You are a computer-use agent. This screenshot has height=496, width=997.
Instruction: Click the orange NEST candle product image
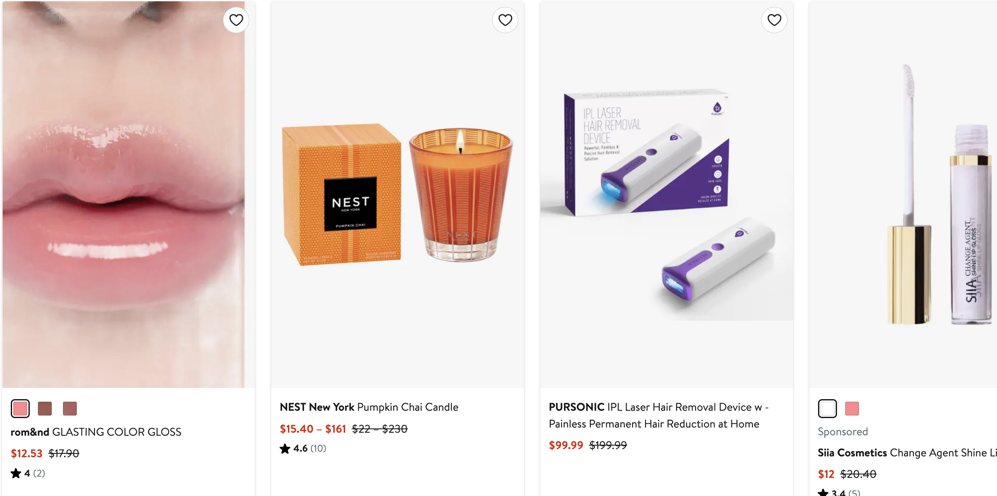[x=397, y=194]
